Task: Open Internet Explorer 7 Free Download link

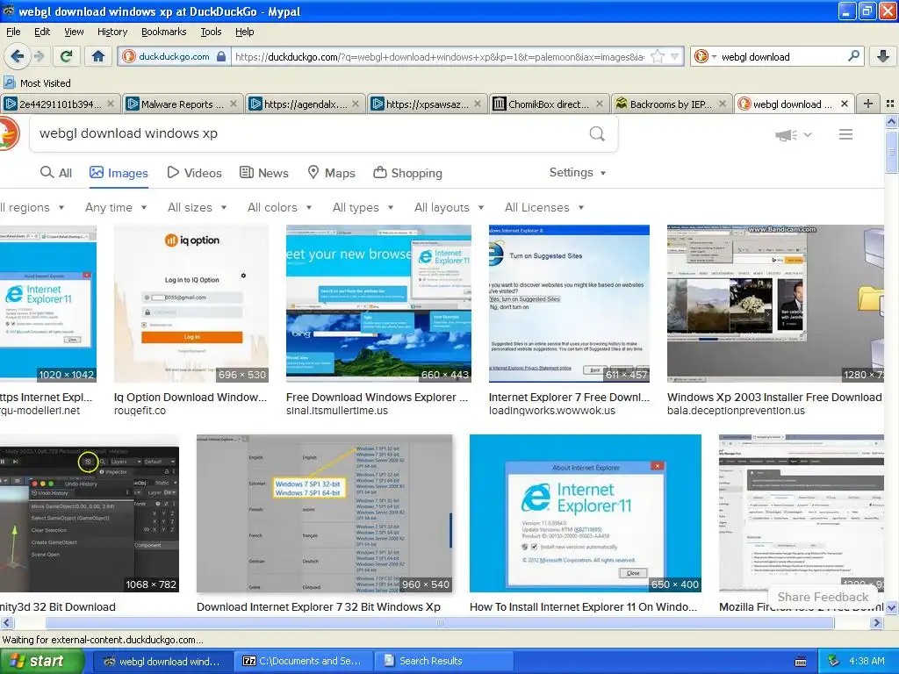Action: coord(569,398)
